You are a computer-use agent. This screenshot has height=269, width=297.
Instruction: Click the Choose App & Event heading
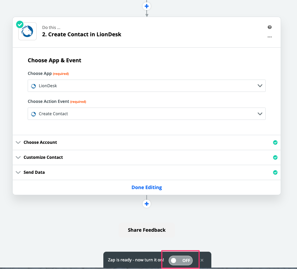54,60
